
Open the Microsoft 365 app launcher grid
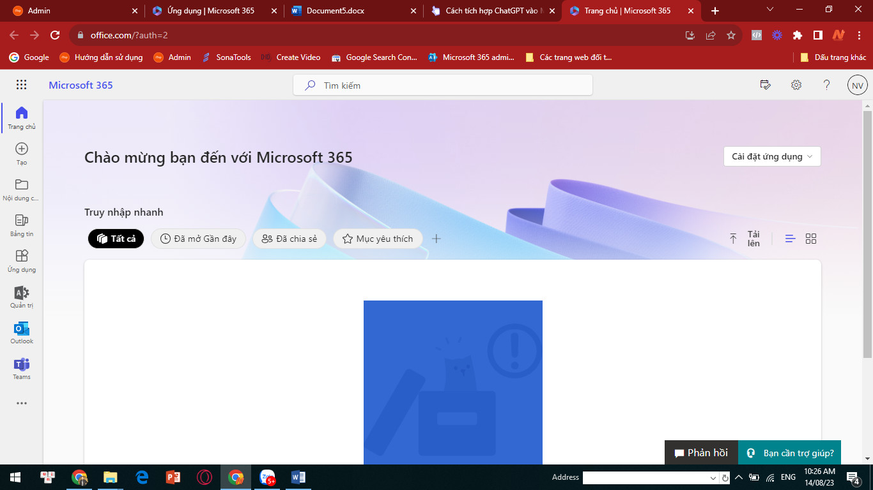[21, 85]
